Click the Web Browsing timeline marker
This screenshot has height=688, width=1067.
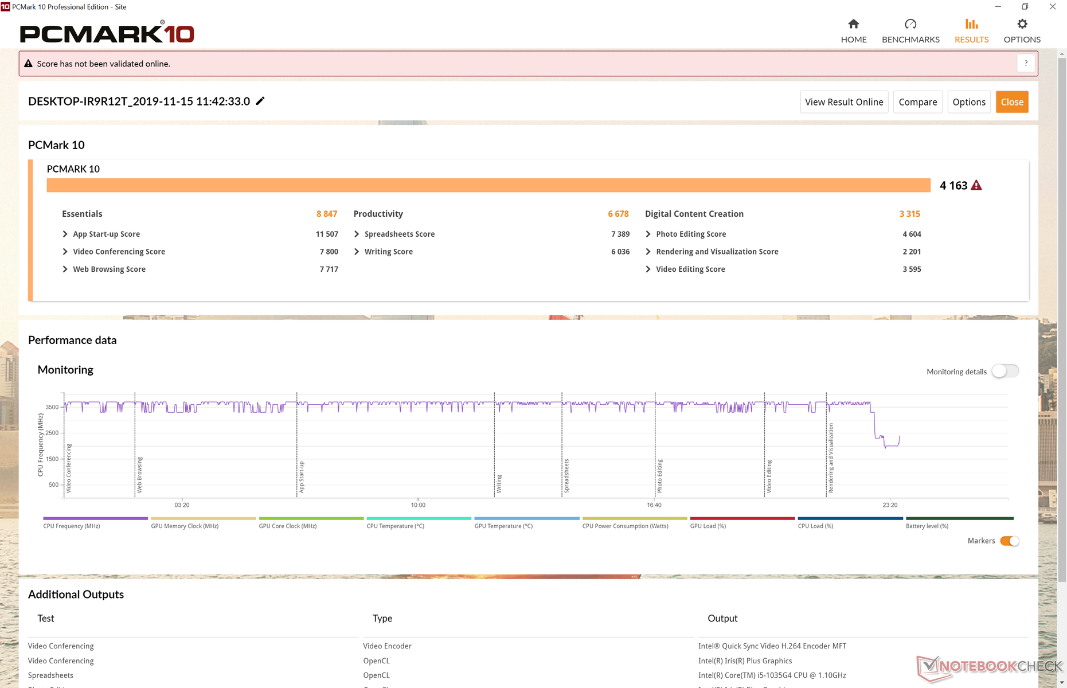139,475
